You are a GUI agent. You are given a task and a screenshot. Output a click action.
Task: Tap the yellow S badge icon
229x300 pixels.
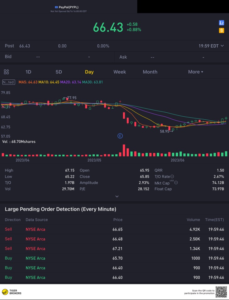click(221, 30)
